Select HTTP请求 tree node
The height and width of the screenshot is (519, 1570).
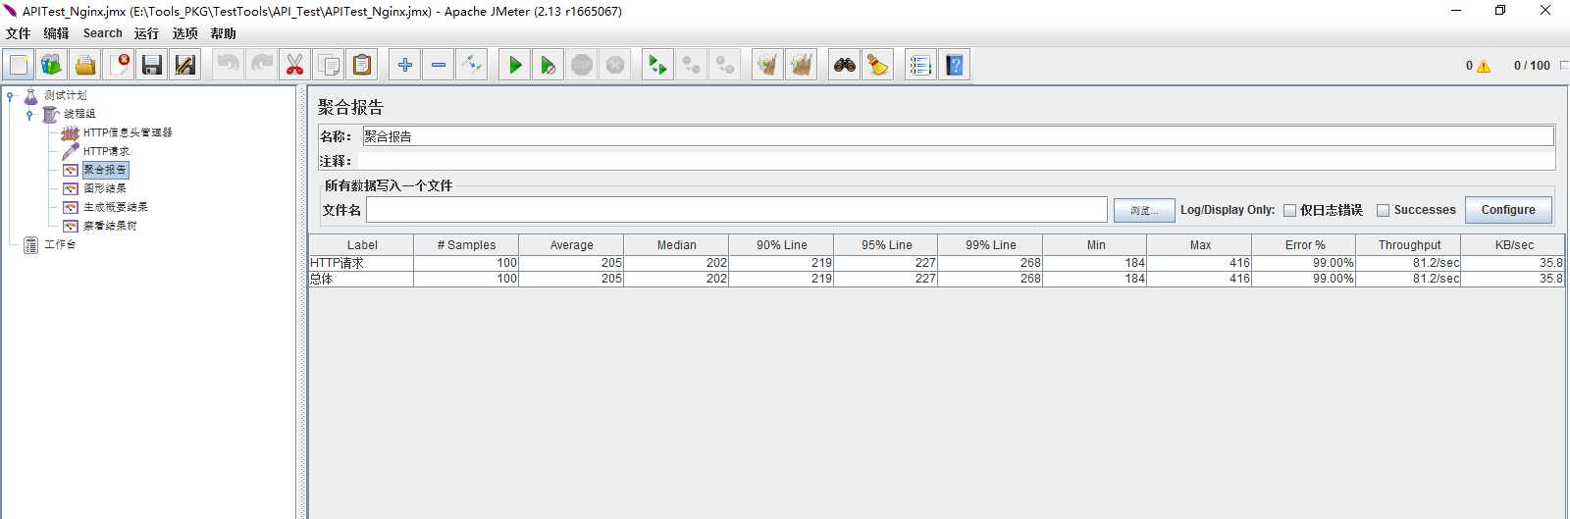(x=106, y=151)
